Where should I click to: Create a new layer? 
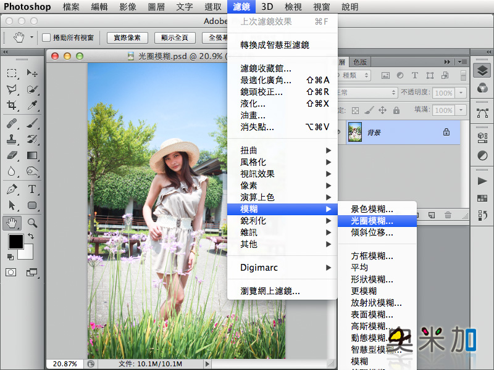pos(432,215)
